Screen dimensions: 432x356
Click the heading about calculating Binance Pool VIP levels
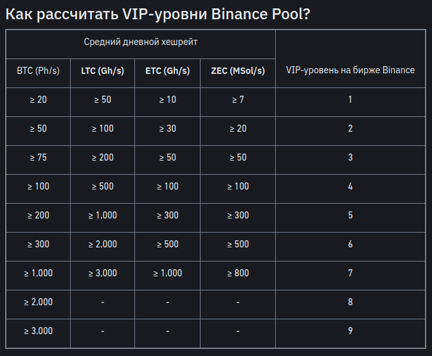(x=157, y=14)
